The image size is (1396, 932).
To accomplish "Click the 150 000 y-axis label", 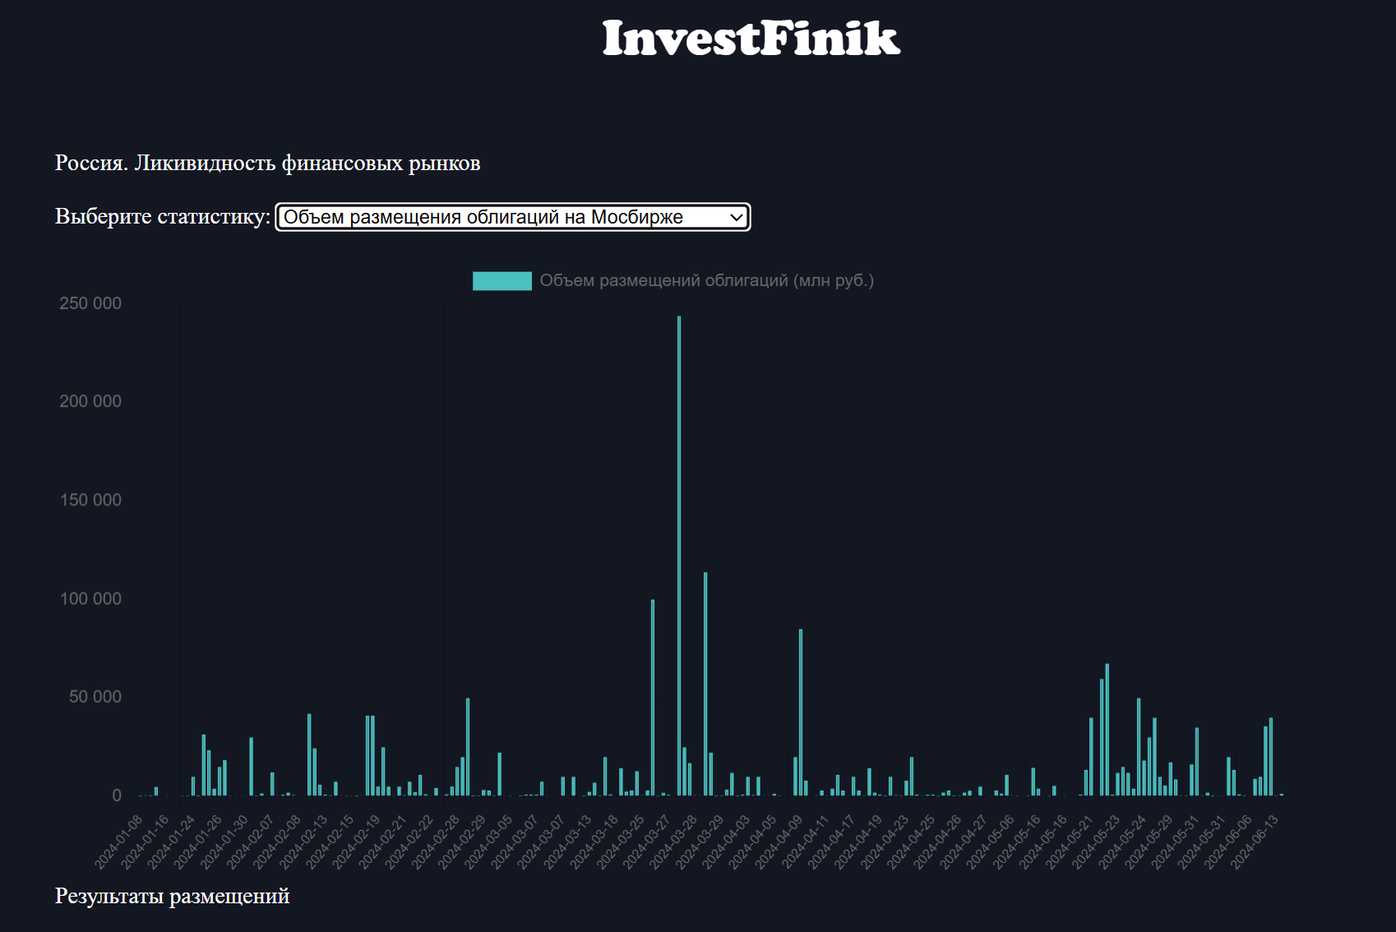I will pos(90,500).
